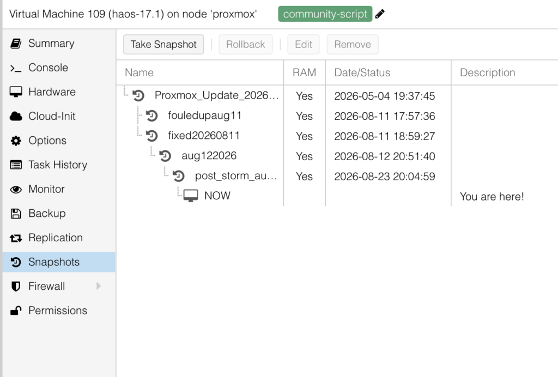558x377 pixels.
Task: Click the Rollback button
Action: click(246, 45)
